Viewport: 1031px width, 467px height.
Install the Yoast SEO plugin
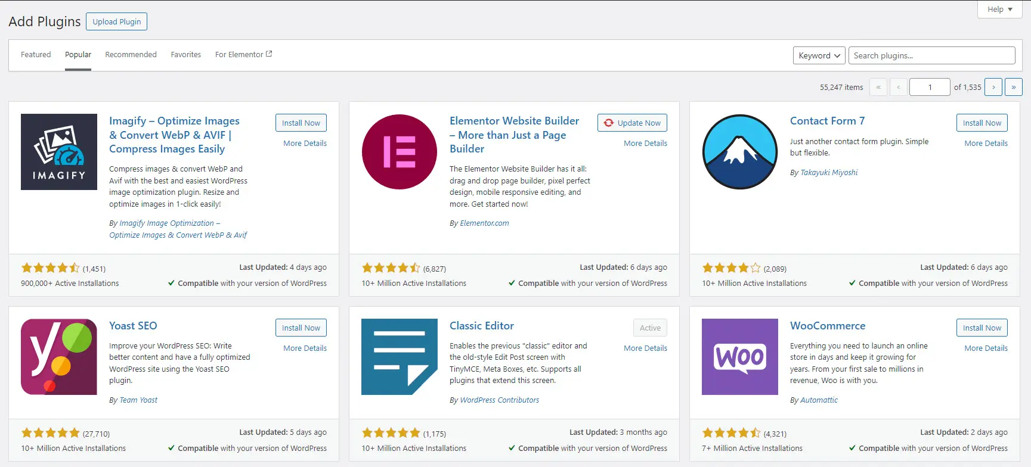[x=301, y=328]
